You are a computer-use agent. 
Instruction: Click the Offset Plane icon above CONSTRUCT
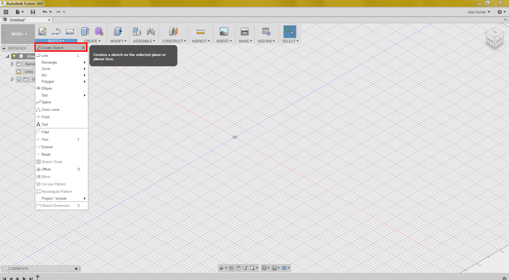click(173, 32)
